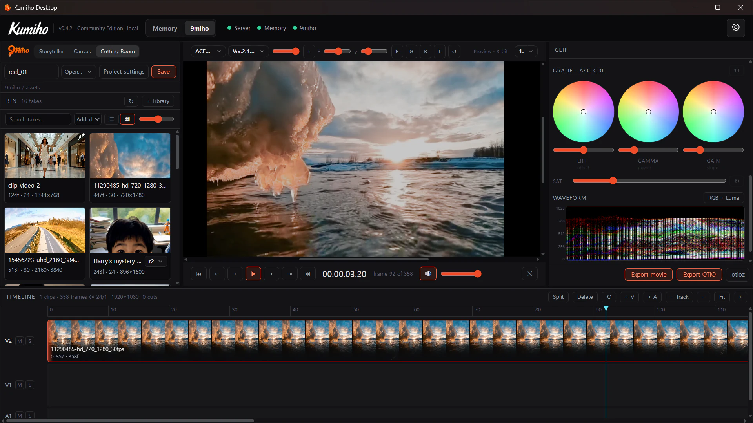Open the RGB + Luma waveform mode selector
Screen dimensions: 753x423
pyautogui.click(x=724, y=198)
